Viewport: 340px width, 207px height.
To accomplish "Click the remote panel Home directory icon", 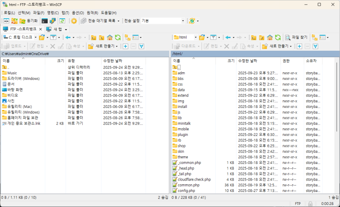I will [270, 37].
